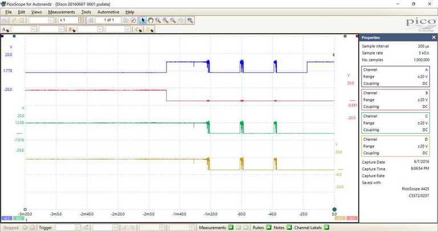This screenshot has height=232, width=438.
Task: Click the zoom factor x 1 stepper
Action: coord(81,20)
